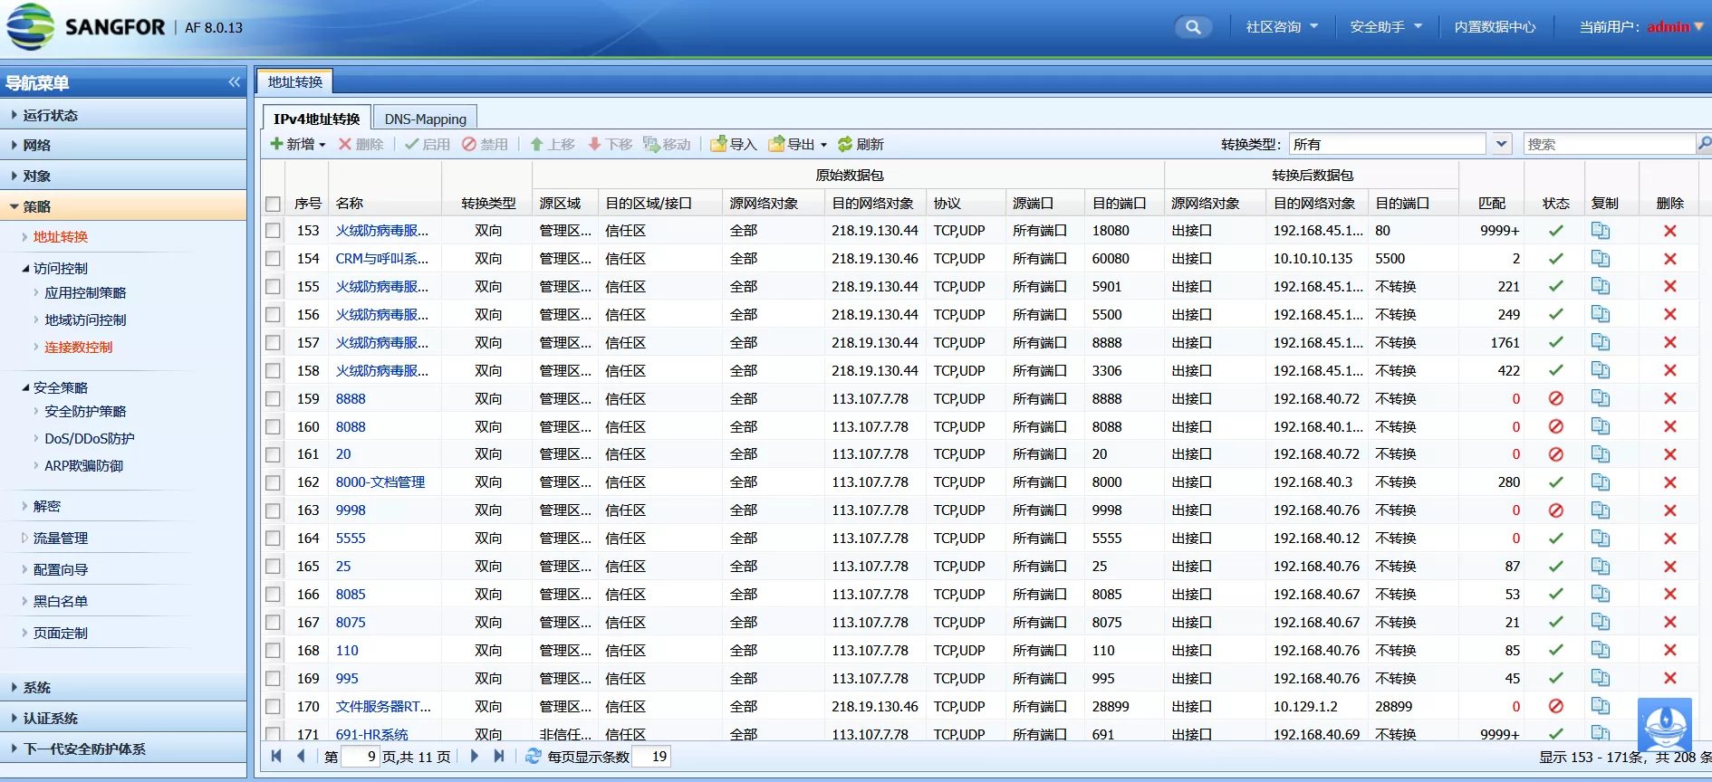Click the search magnifier icon in header
The image size is (1712, 782).
[x=1193, y=27]
